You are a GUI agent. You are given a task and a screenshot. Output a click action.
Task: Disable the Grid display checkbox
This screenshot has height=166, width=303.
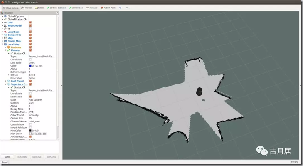[x=30, y=22]
